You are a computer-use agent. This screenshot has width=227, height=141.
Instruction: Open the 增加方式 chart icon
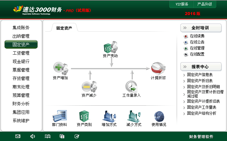(109, 116)
